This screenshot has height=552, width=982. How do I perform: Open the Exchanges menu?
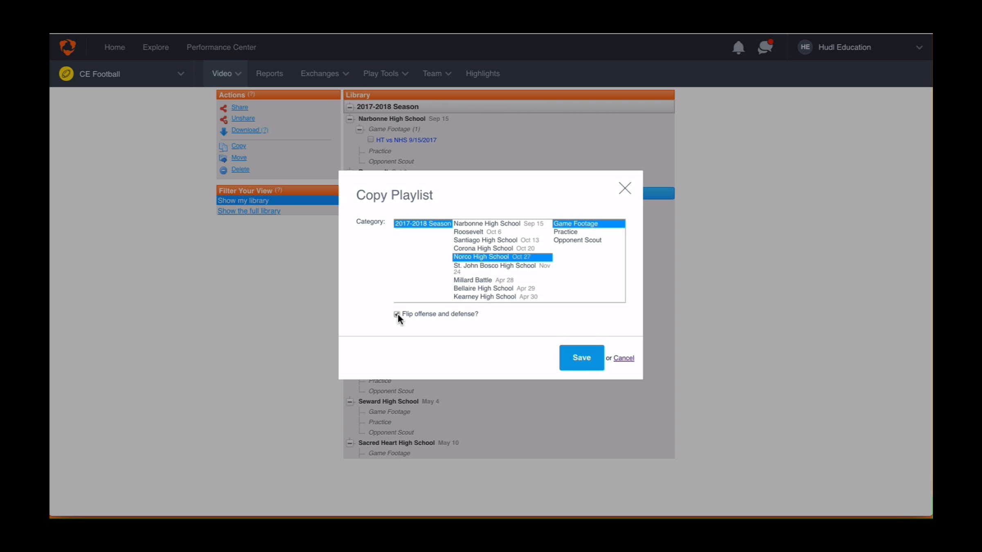(324, 74)
